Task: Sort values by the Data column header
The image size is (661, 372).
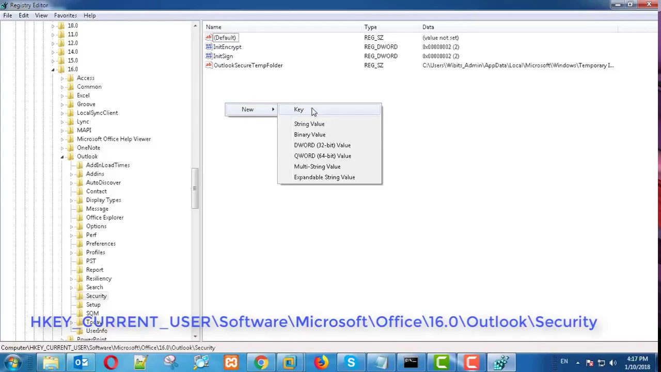Action: coord(520,27)
